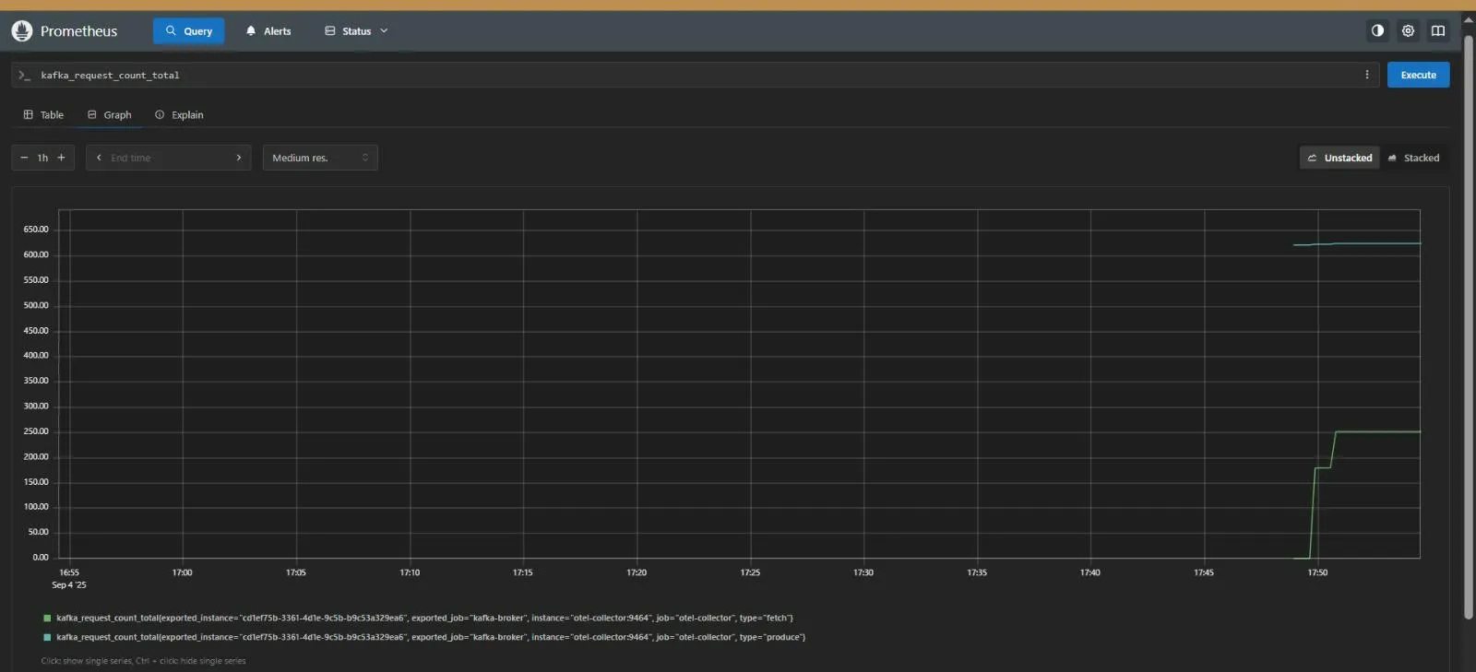Run the query with the Execute button
The height and width of the screenshot is (672, 1476).
(x=1418, y=75)
